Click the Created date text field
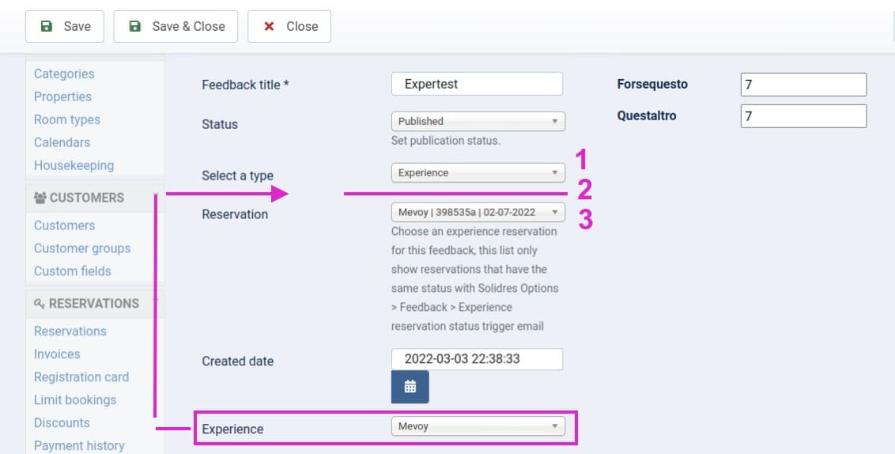This screenshot has height=454, width=895. 477,359
